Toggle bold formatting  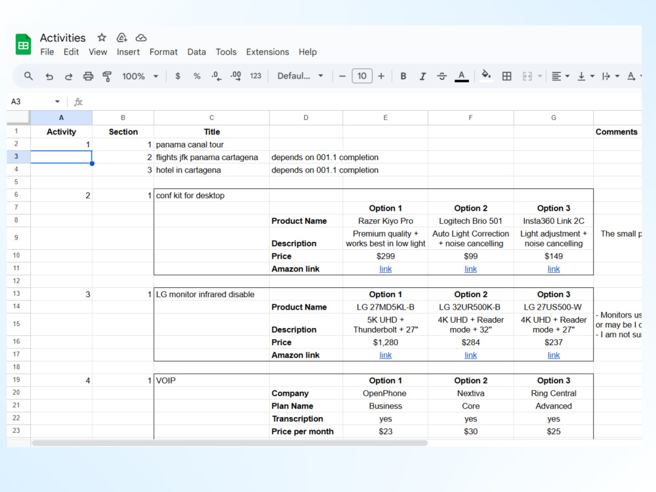[403, 76]
